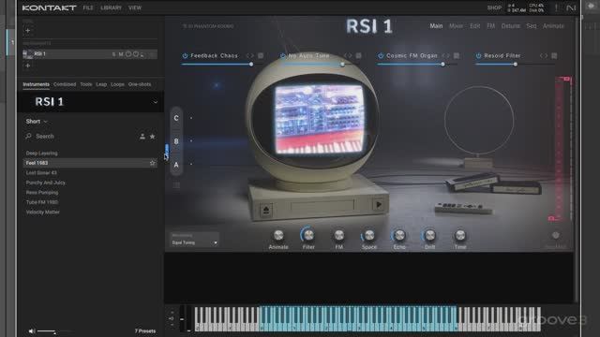Viewport: 600px width, 337px height.
Task: Open the VIEW menu
Action: pyautogui.click(x=135, y=7)
